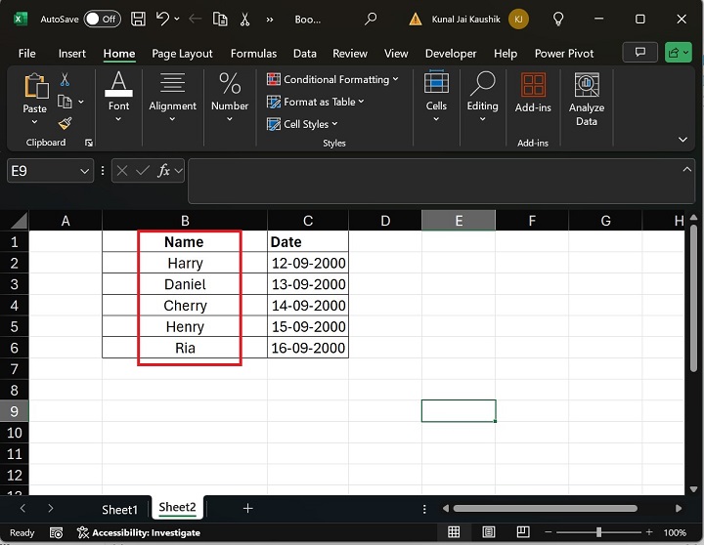Add a new sheet with plus icon
The height and width of the screenshot is (545, 704).
[x=247, y=508]
